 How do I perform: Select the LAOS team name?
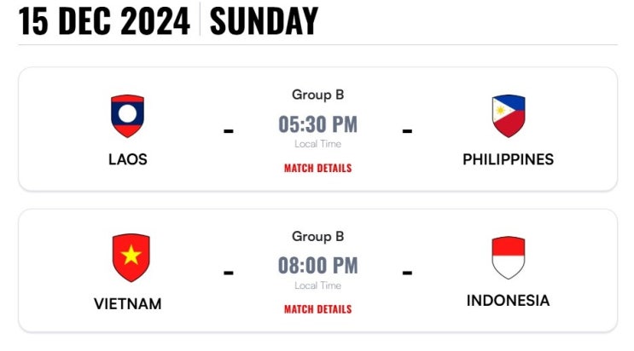(128, 159)
